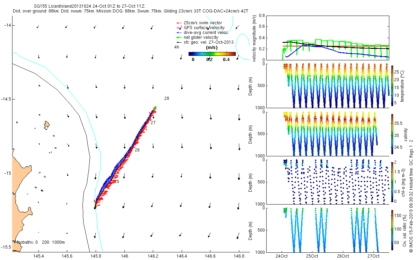Click the glider track start point near 145.8
Image resolution: width=416 pixels, height=260 pixels.
tap(95, 208)
